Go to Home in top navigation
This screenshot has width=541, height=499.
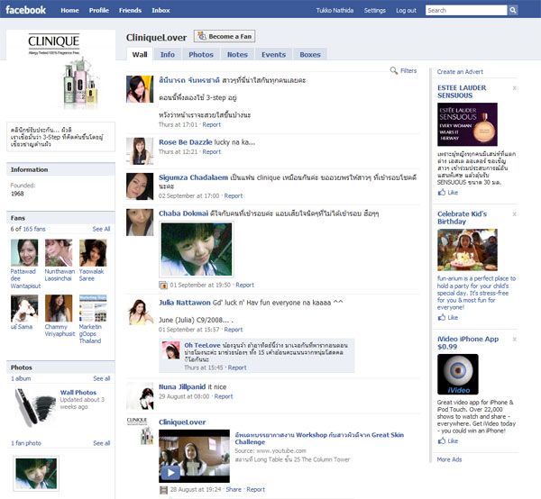pos(69,10)
